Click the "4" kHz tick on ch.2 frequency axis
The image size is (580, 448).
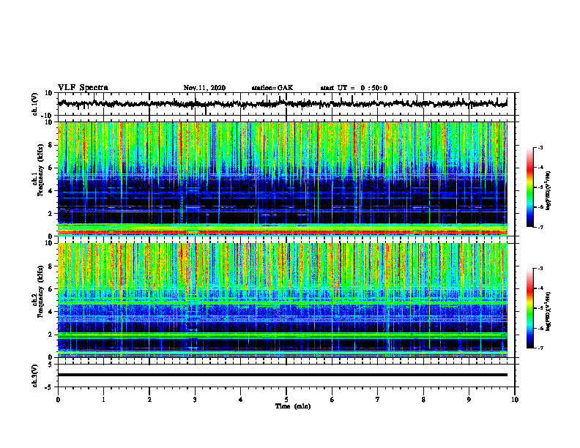(x=51, y=312)
